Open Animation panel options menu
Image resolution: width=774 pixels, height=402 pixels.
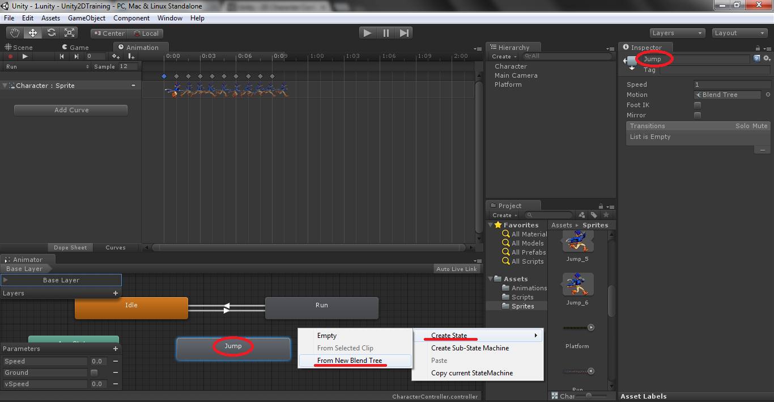point(478,48)
